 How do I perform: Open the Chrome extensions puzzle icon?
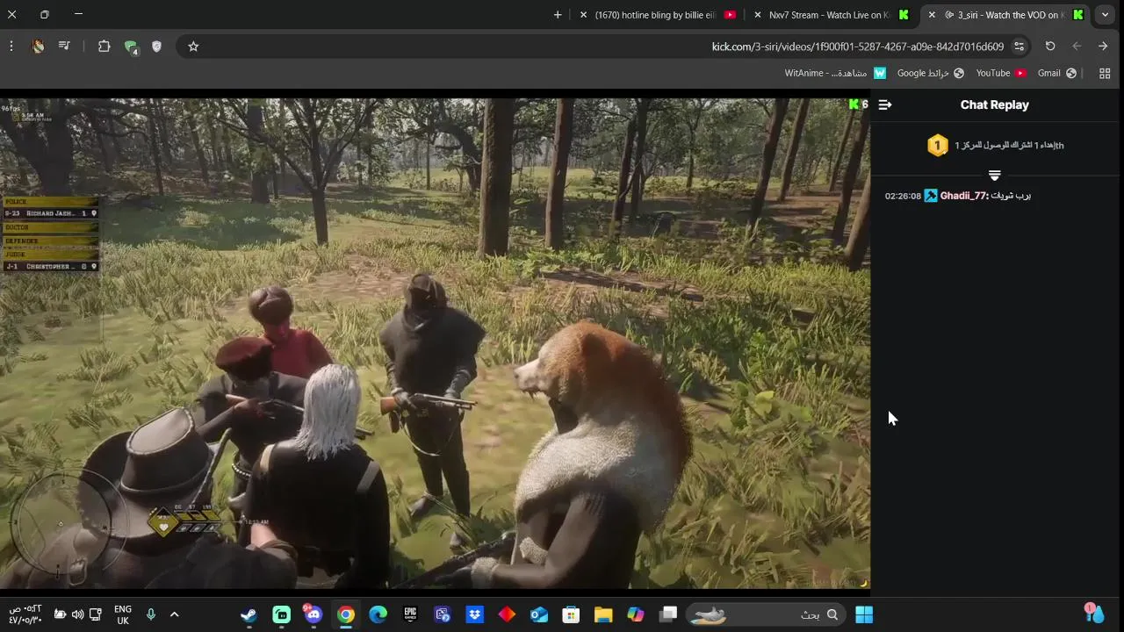point(104,47)
